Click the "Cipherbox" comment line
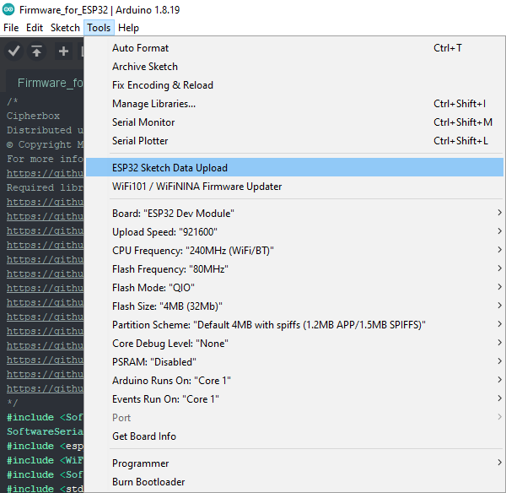The width and height of the screenshot is (506, 493). click(33, 116)
